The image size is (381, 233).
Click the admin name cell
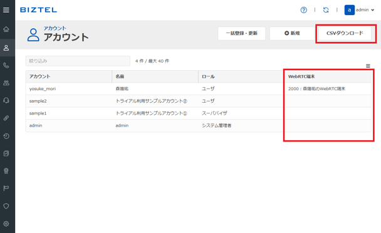tap(155, 126)
